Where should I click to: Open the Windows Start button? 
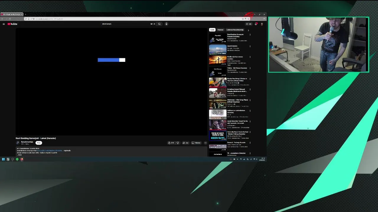tap(3, 159)
